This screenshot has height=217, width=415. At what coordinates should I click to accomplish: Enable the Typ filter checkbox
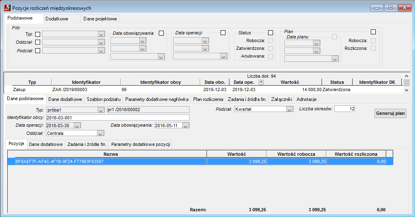coord(38,34)
